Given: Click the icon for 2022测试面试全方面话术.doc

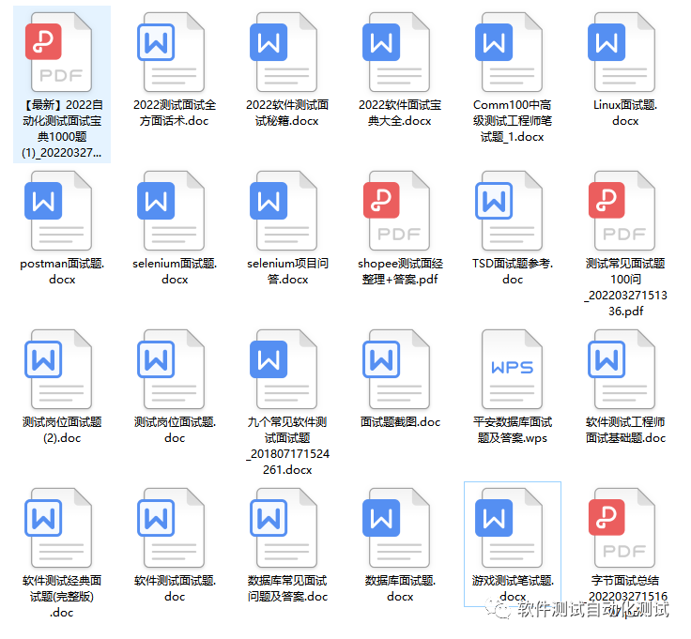Looking at the screenshot, I should pos(172,52).
